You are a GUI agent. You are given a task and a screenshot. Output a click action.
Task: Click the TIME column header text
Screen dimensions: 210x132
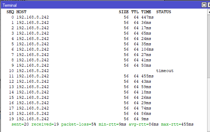[x=146, y=12]
